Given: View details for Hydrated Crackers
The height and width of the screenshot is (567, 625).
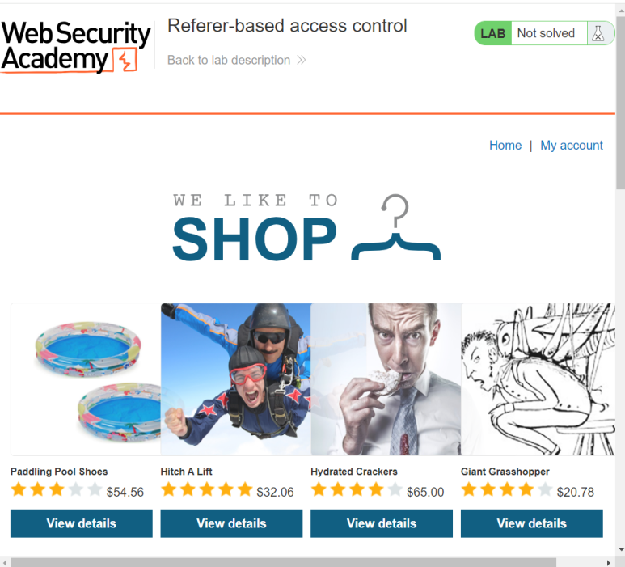Looking at the screenshot, I should tap(382, 523).
